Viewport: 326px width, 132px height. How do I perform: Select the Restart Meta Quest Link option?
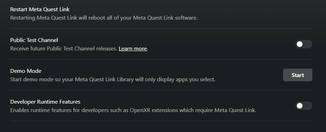(x=161, y=13)
